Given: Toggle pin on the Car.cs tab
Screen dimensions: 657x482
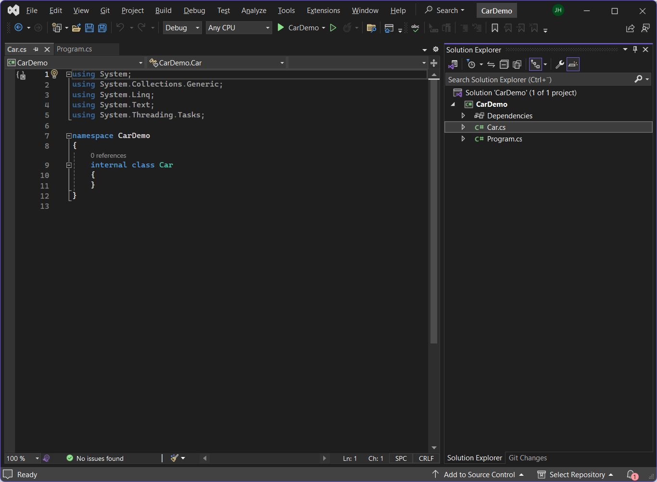Looking at the screenshot, I should (36, 49).
